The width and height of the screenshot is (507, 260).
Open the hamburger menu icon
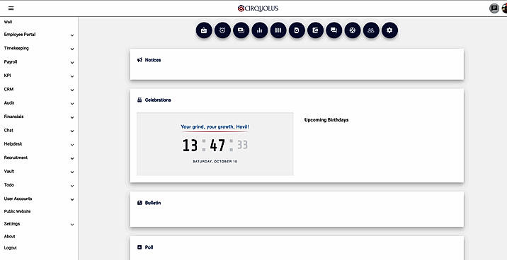[11, 8]
